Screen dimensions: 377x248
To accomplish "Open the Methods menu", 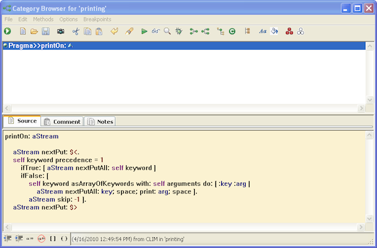I will (43, 19).
